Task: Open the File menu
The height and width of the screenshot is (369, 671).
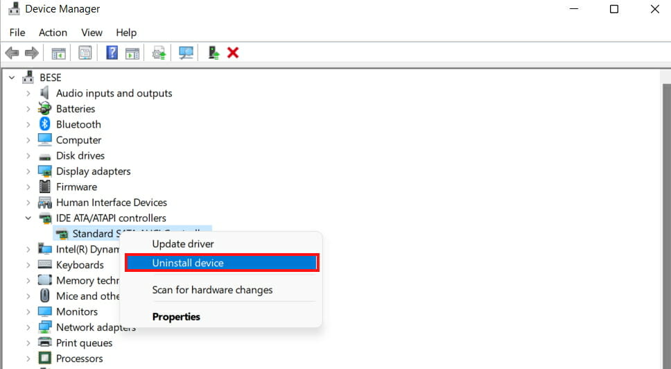Action: [x=17, y=33]
